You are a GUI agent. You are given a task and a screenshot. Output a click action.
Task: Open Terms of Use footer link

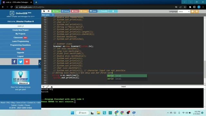(x=21, y=102)
